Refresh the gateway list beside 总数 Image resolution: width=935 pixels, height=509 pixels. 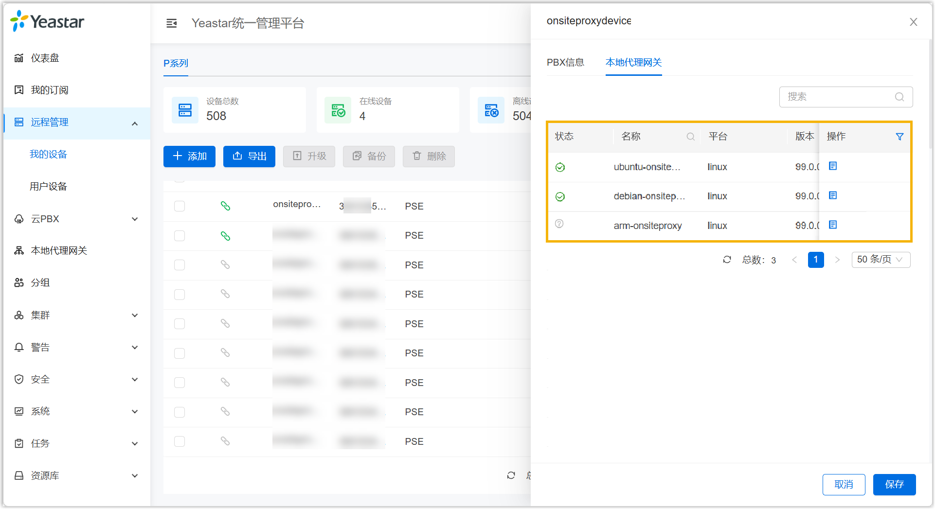point(727,260)
